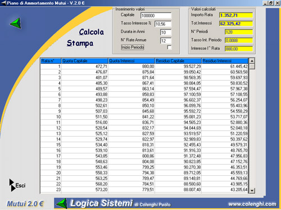
Task: Click the N° Rate Annue field
Action: click(x=166, y=41)
